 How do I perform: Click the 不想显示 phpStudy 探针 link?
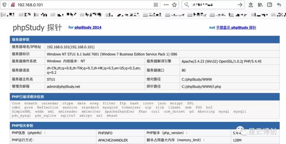236,28
